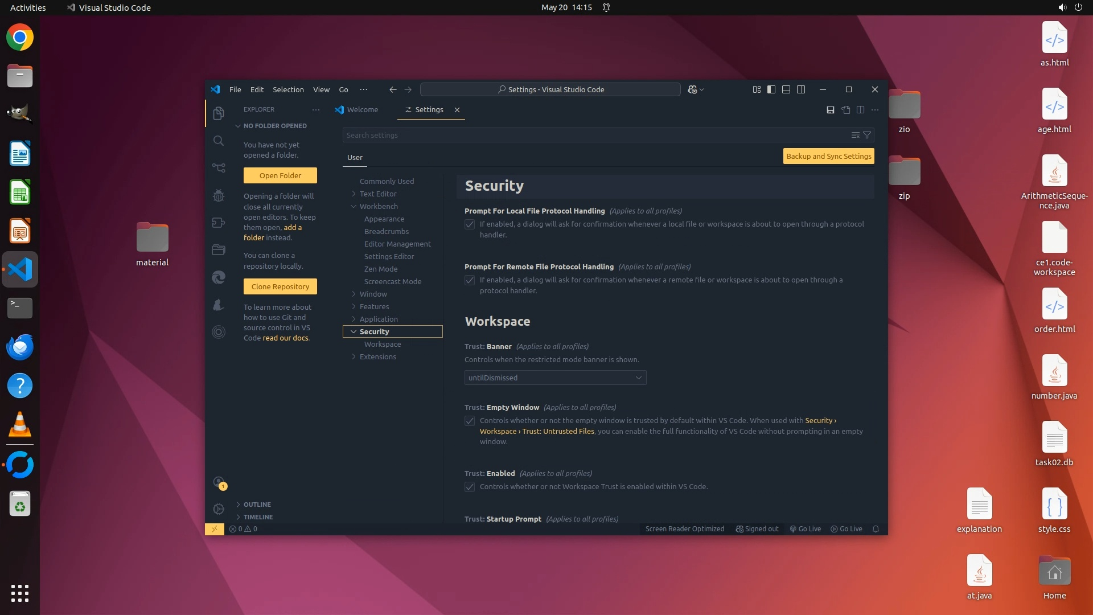
Task: Click the Open Folder button
Action: (280, 175)
